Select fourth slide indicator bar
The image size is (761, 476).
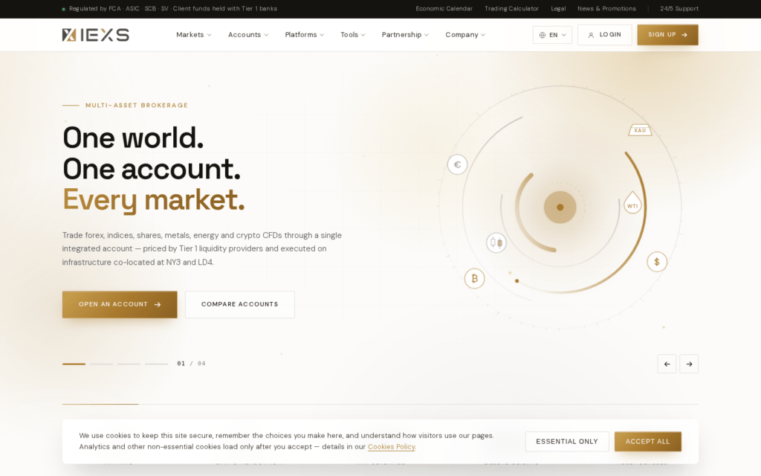pos(156,364)
